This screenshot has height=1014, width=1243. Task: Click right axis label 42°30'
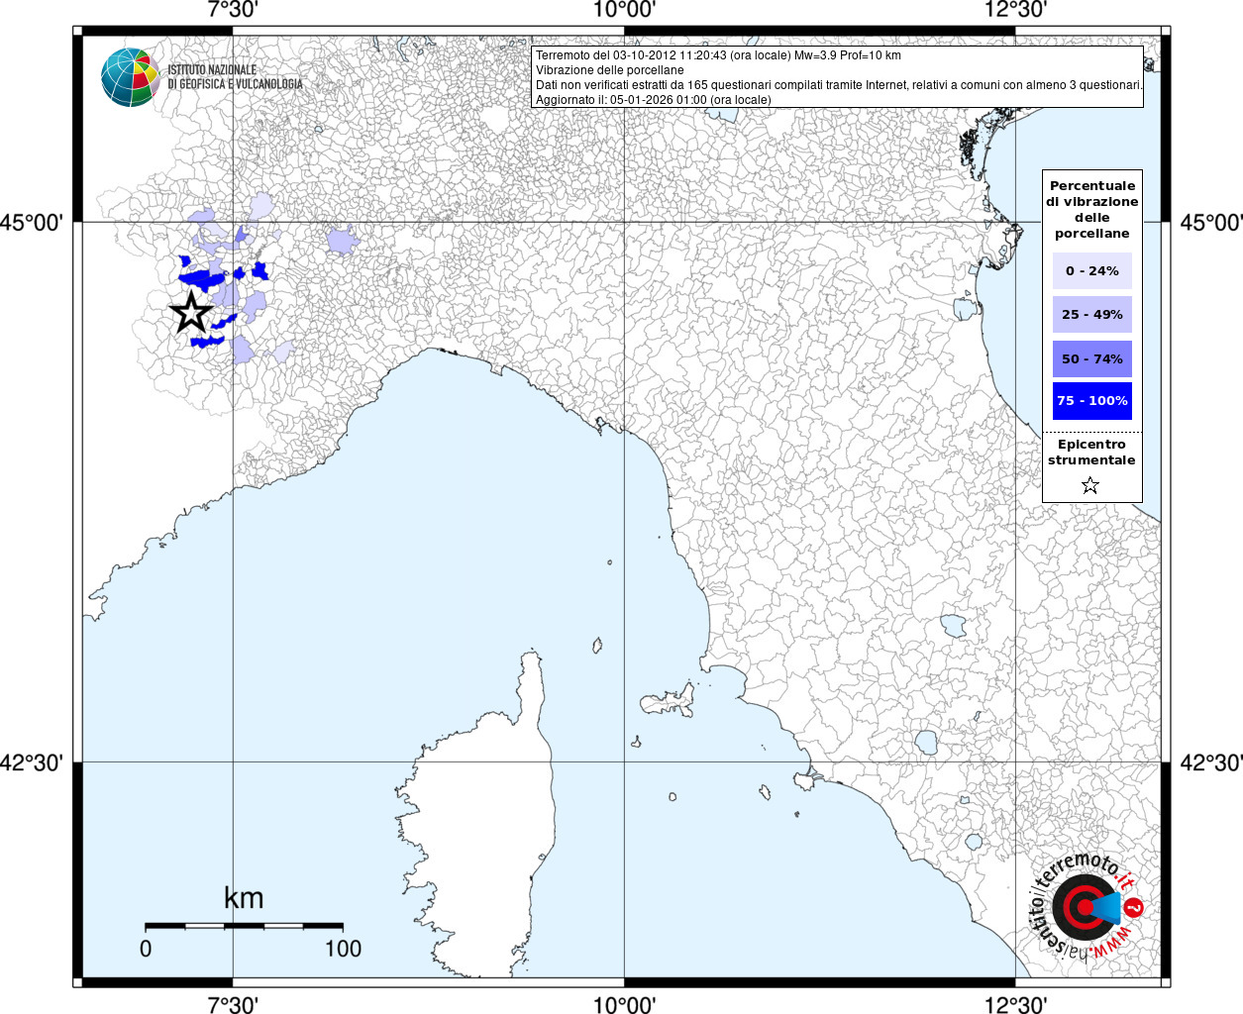click(1211, 762)
